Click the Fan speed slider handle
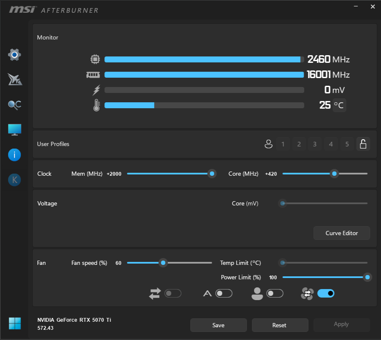The height and width of the screenshot is (340, 381). 163,263
